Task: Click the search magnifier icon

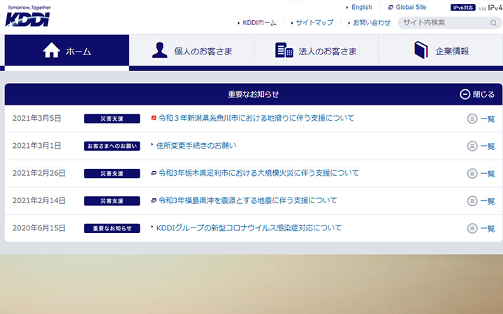Action: (x=493, y=23)
